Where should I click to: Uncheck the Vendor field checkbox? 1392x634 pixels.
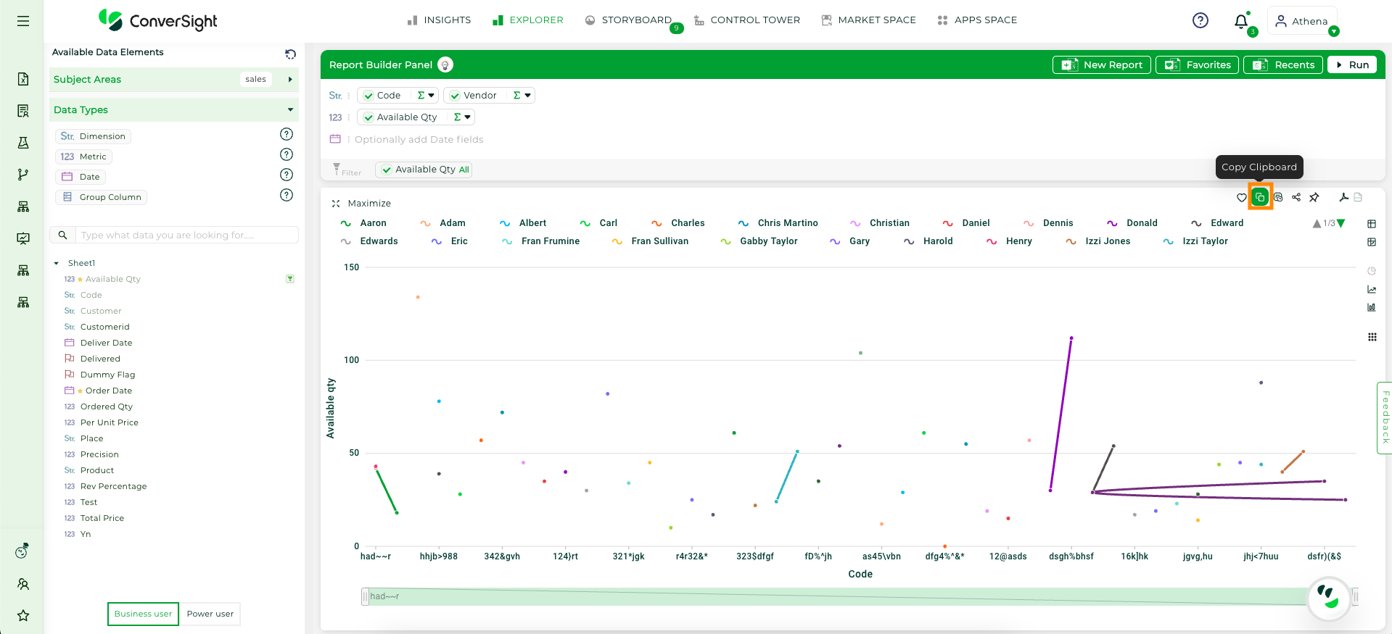(x=455, y=96)
